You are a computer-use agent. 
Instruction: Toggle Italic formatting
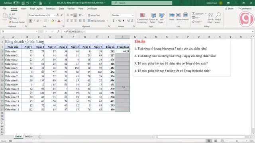(34, 21)
